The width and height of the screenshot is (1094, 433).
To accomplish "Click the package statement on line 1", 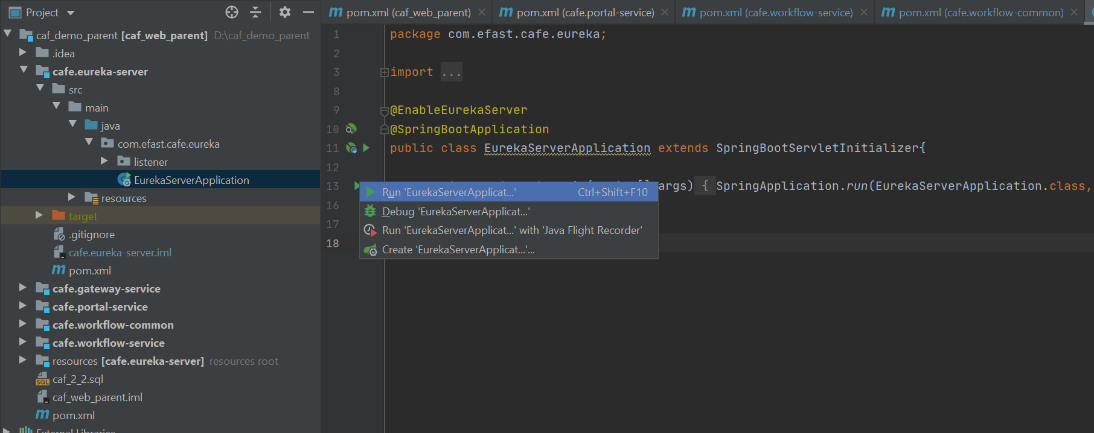I will click(x=498, y=34).
